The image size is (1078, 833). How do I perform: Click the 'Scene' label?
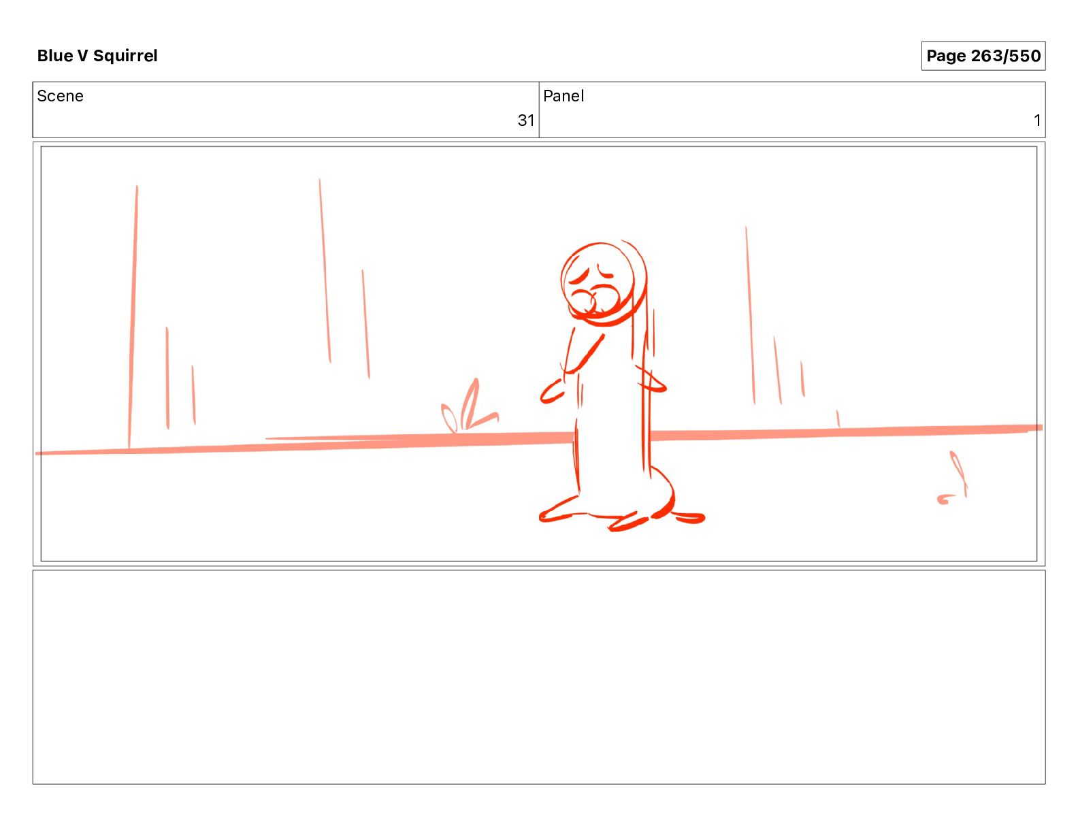61,96
